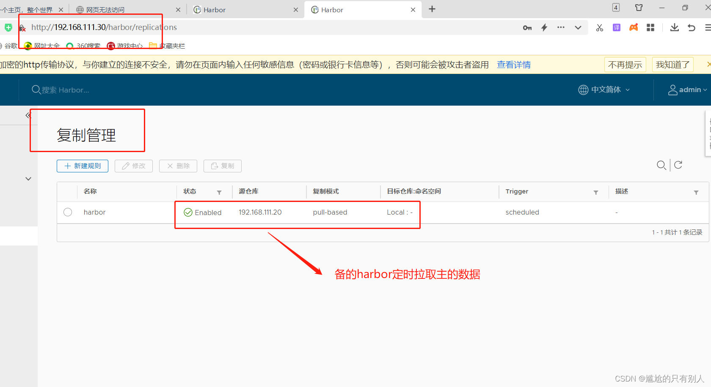Image resolution: width=711 pixels, height=387 pixels.
Task: Click the 我知道了 button
Action: pos(673,65)
